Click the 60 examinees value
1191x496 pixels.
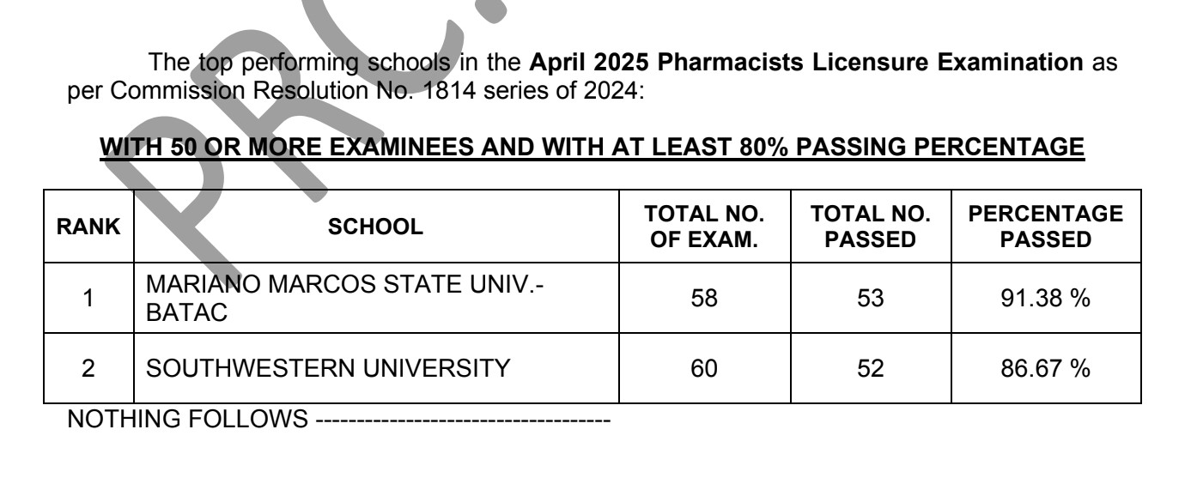point(703,370)
